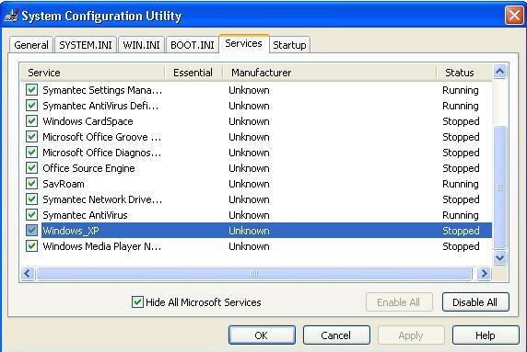Click the horizontal scrollbar thumb
This screenshot has width=527, height=352.
(254, 274)
